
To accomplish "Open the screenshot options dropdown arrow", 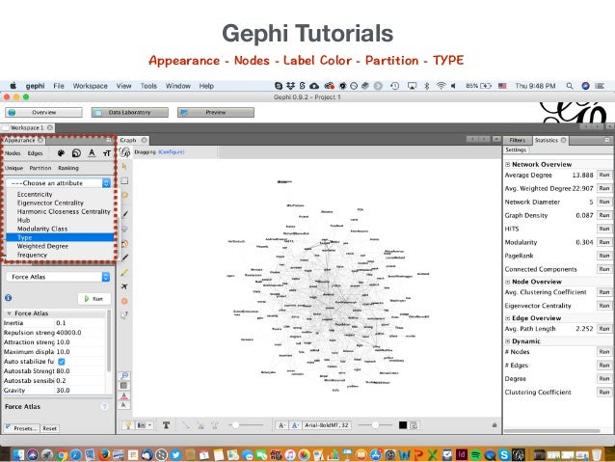I will [x=149, y=425].
